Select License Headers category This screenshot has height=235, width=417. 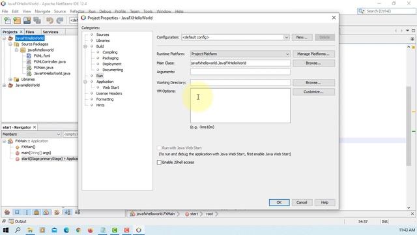tap(109, 93)
